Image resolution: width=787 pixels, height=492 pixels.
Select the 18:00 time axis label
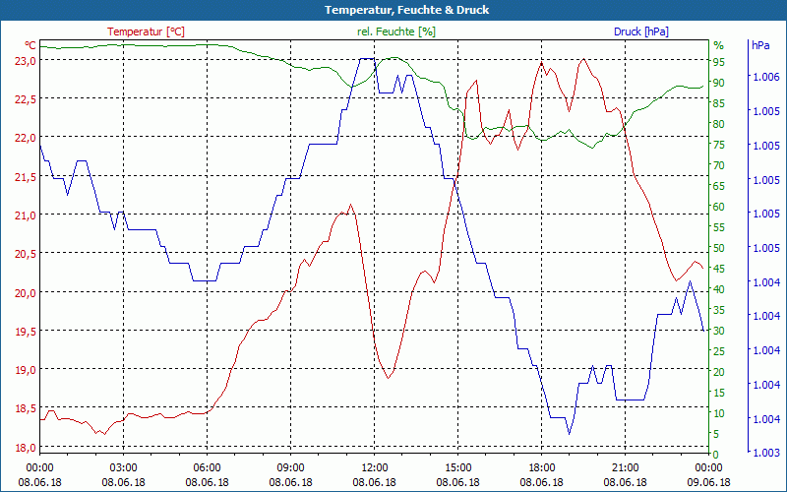pyautogui.click(x=541, y=467)
